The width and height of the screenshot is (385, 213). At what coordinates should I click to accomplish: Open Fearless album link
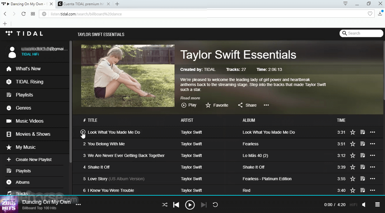251,144
